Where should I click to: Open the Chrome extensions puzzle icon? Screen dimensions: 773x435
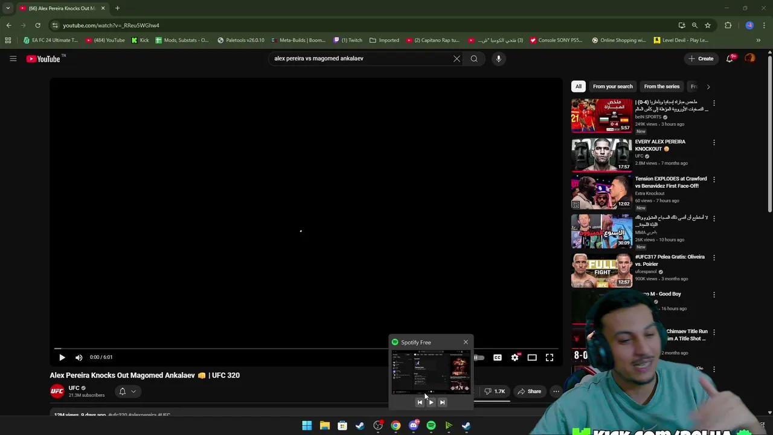(x=728, y=25)
